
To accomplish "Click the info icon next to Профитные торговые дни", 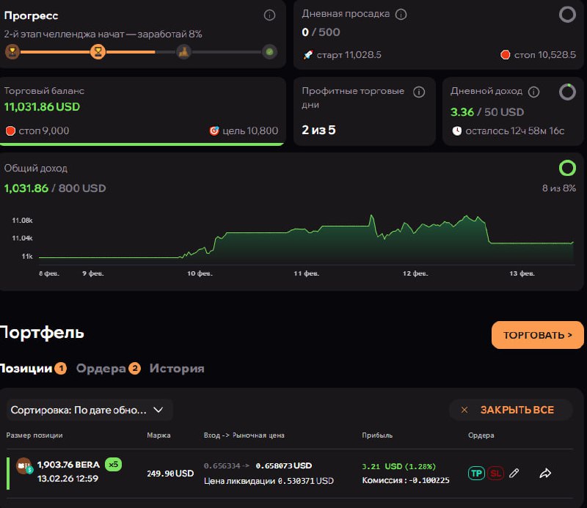I will pos(419,92).
